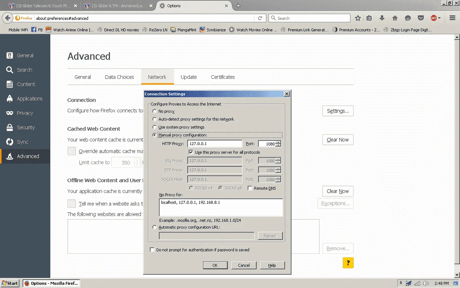Select Use system proxy settings
This screenshot has width=460, height=288.
click(154, 127)
